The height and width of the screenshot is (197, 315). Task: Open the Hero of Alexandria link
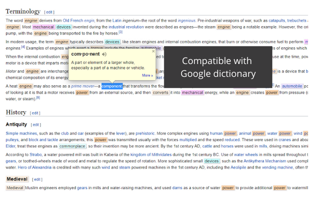[34, 167]
